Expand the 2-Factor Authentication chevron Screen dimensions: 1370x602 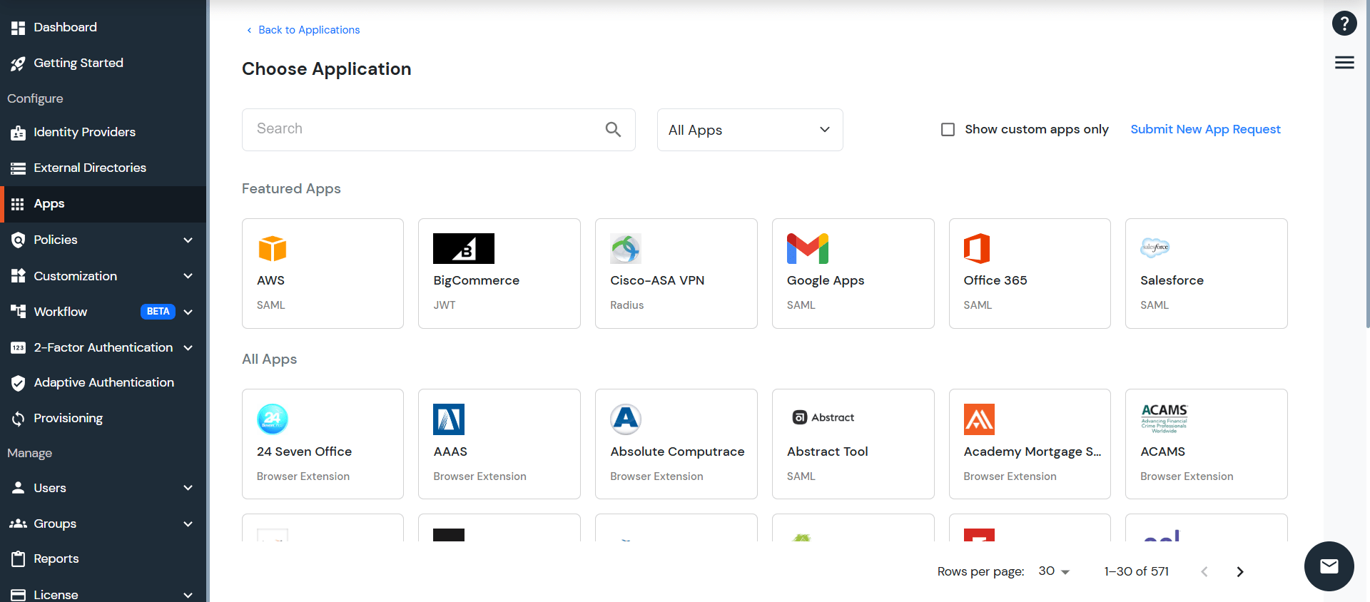coord(188,348)
